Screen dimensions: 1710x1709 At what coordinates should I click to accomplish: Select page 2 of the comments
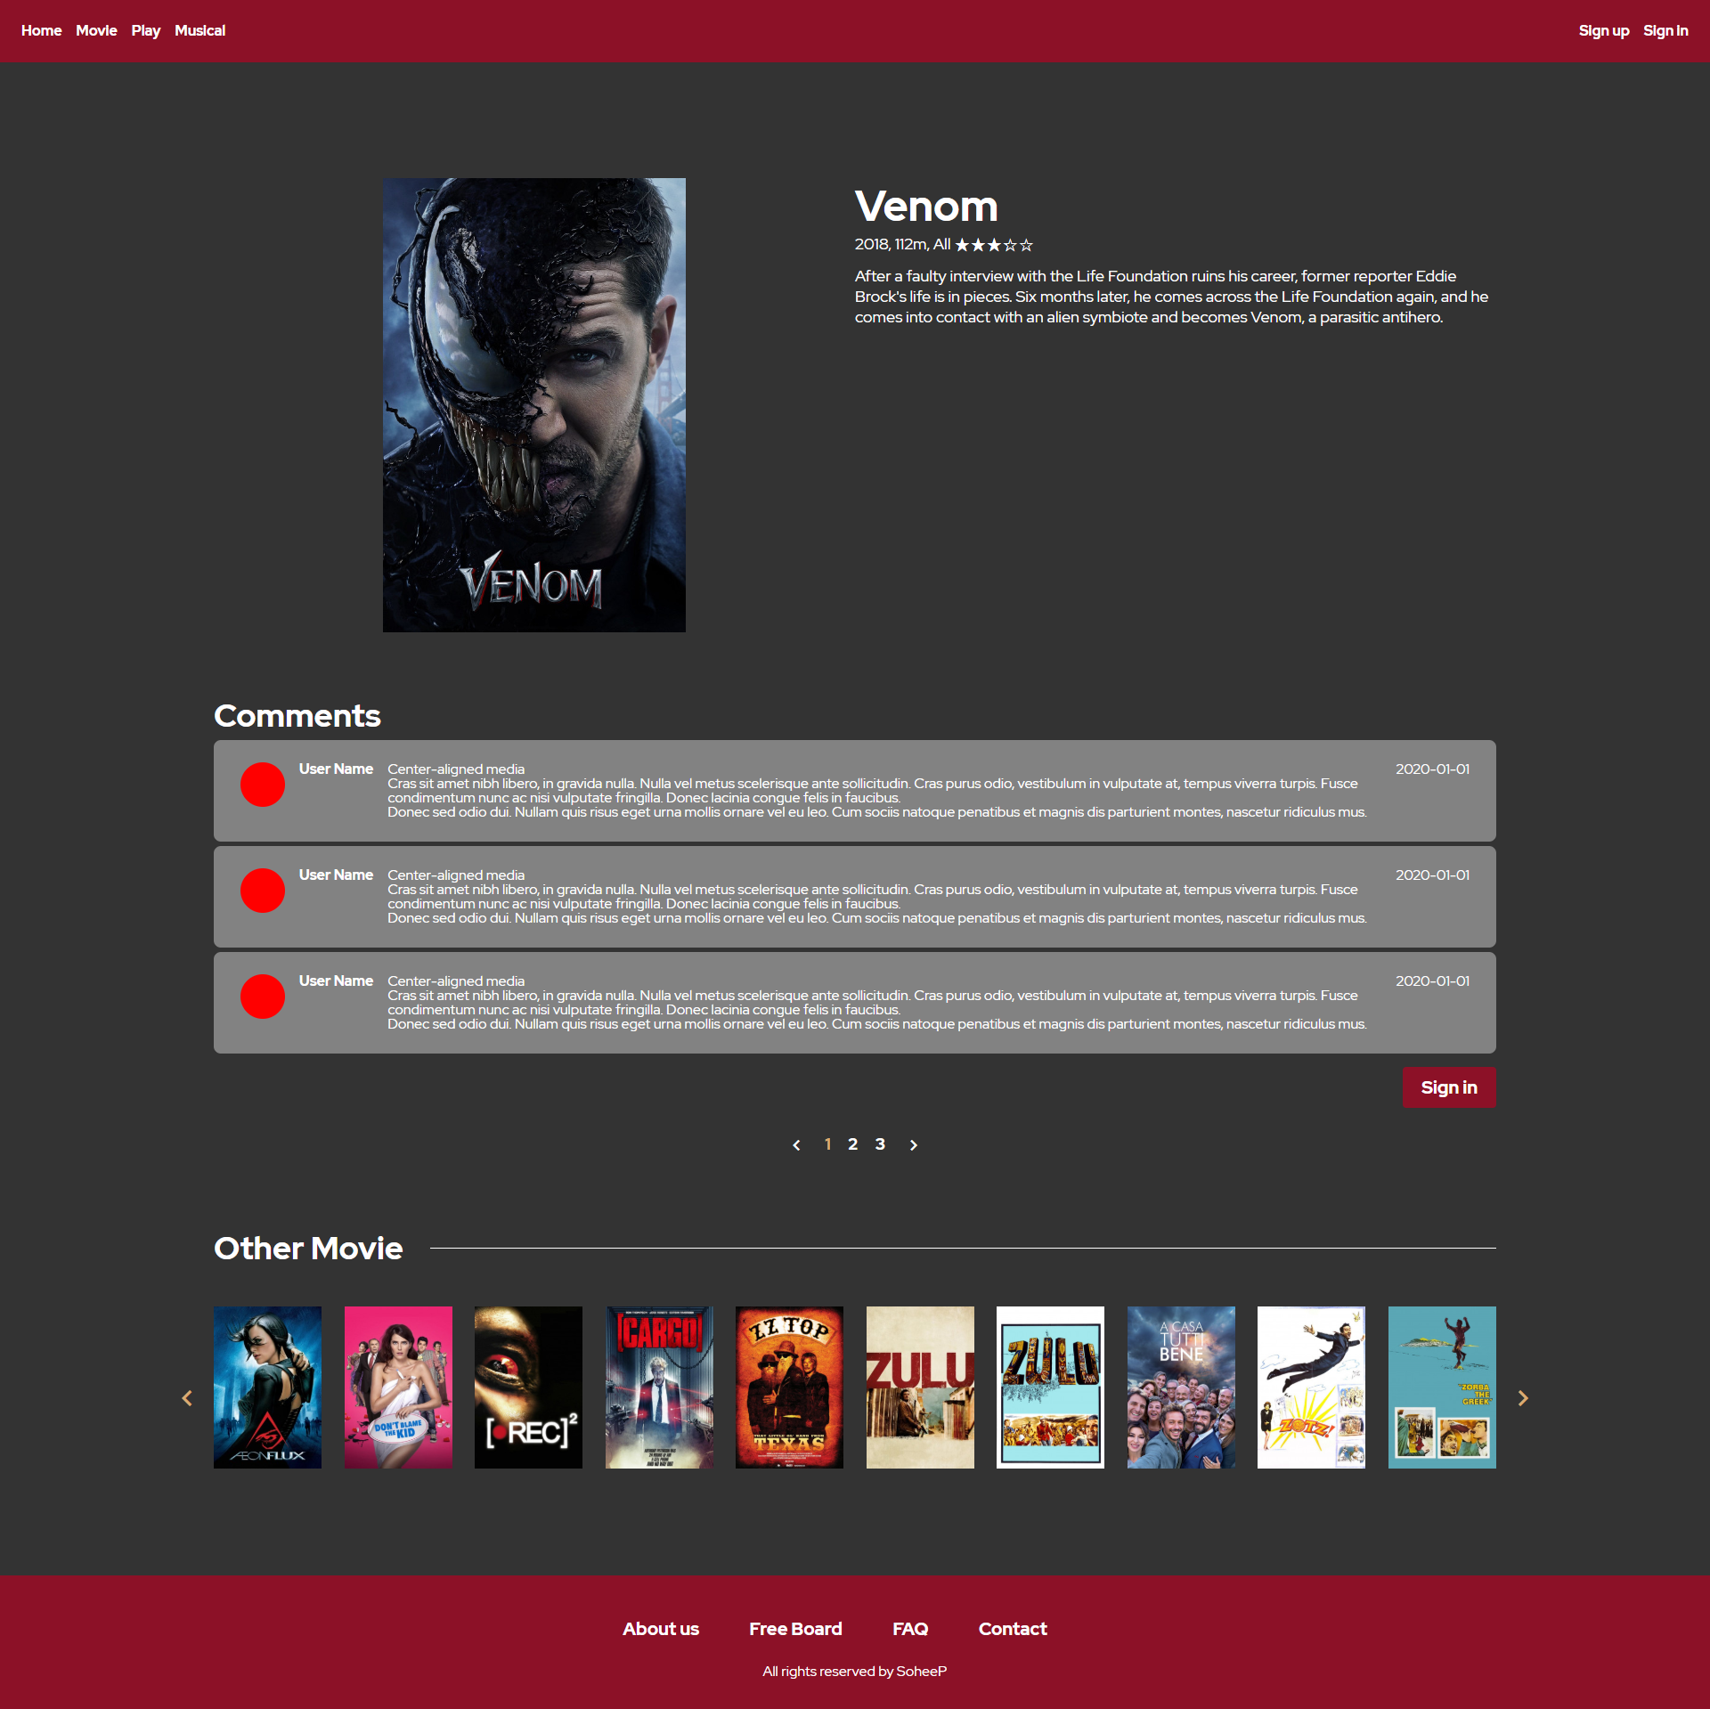tap(852, 1144)
